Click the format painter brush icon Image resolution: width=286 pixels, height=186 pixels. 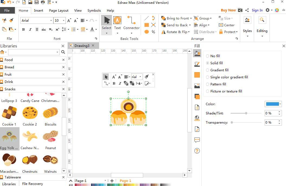(x=11, y=20)
